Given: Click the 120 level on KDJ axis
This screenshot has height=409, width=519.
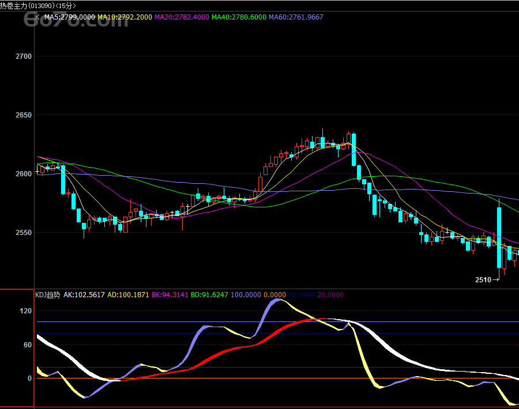Looking at the screenshot, I should pos(26,311).
